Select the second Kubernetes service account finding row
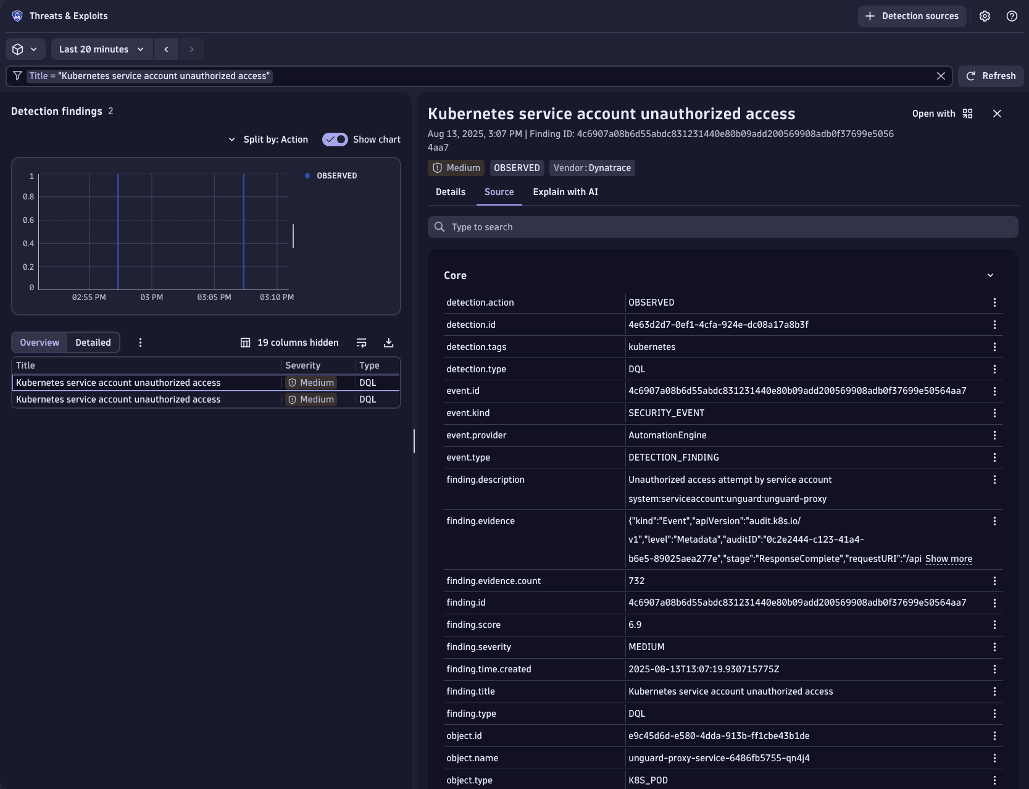 pyautogui.click(x=206, y=399)
